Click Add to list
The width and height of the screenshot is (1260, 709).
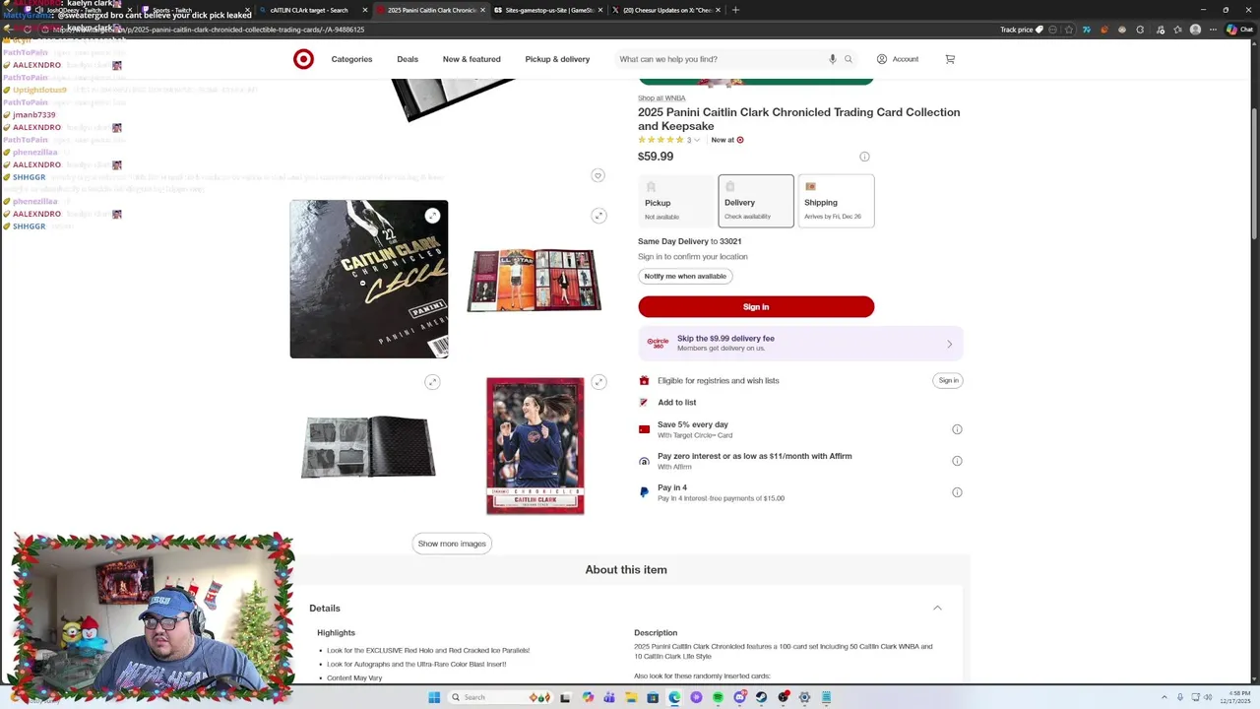pos(676,403)
